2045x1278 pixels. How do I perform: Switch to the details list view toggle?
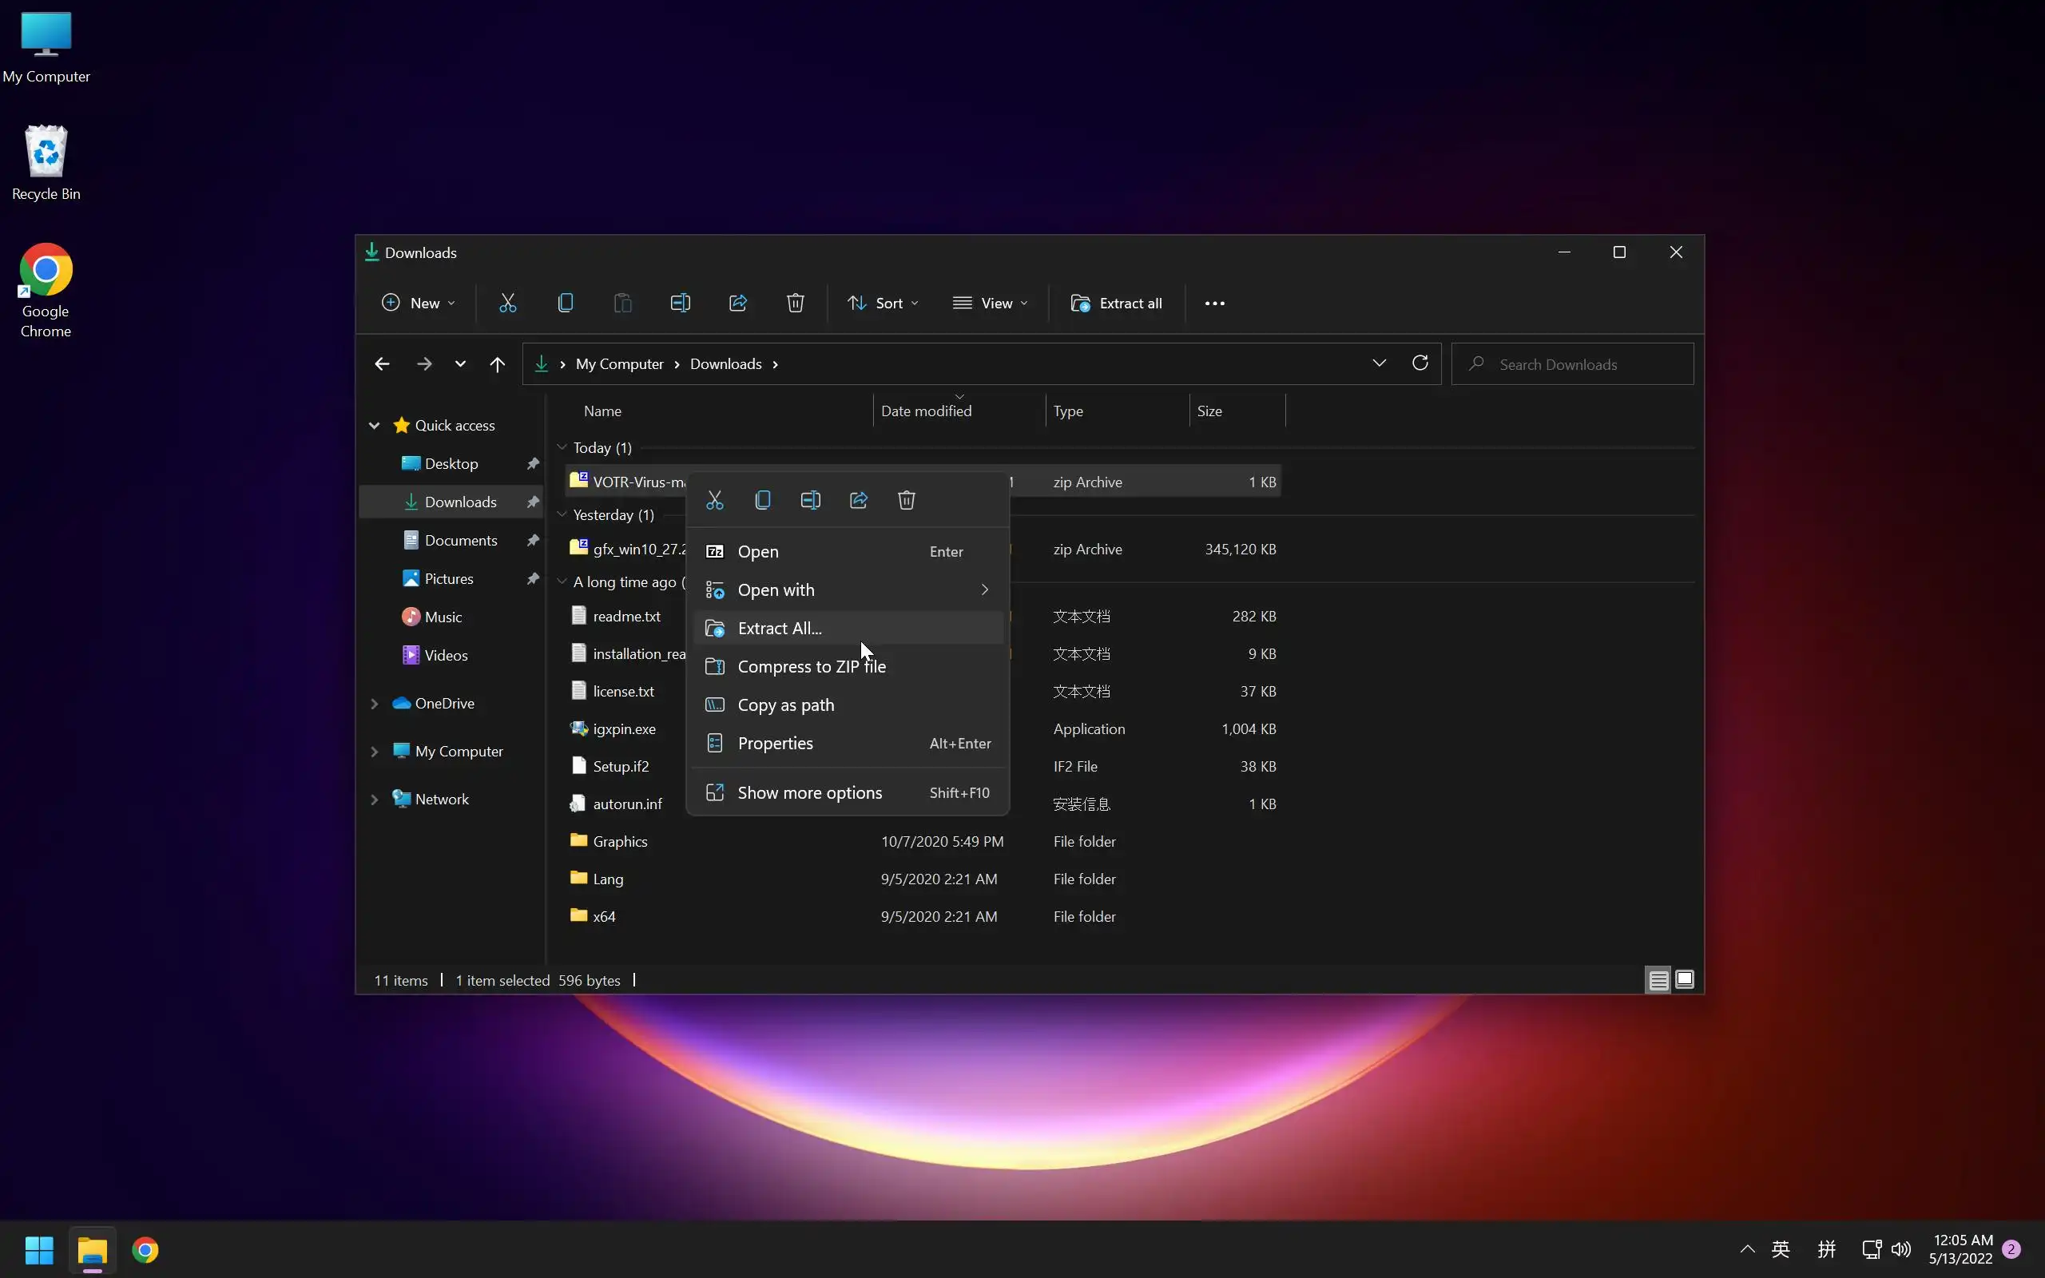pyautogui.click(x=1658, y=979)
